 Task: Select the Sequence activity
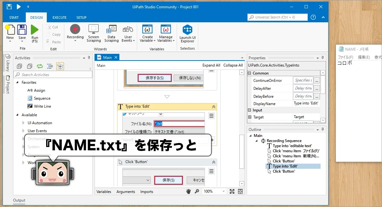click(x=39, y=98)
